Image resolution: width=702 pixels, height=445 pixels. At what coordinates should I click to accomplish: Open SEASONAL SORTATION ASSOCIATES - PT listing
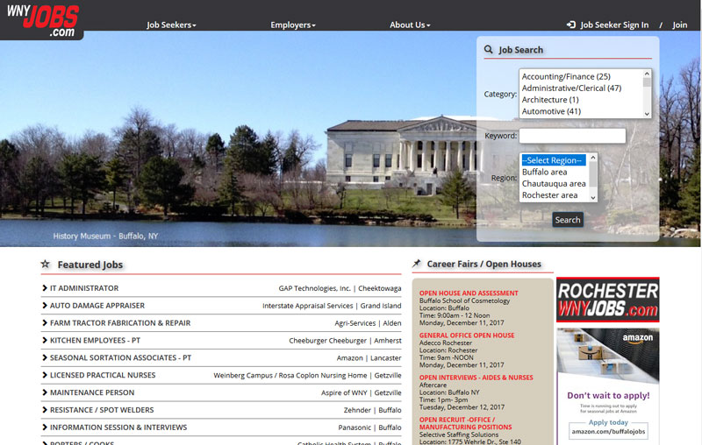[120, 358]
